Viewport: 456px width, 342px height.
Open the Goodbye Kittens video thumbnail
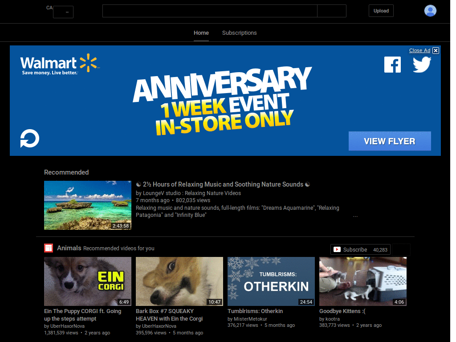point(363,281)
